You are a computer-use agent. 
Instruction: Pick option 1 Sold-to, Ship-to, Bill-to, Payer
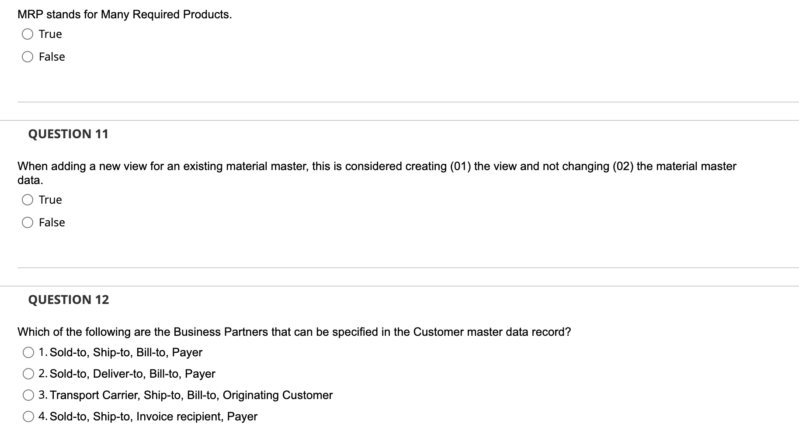[x=28, y=352]
